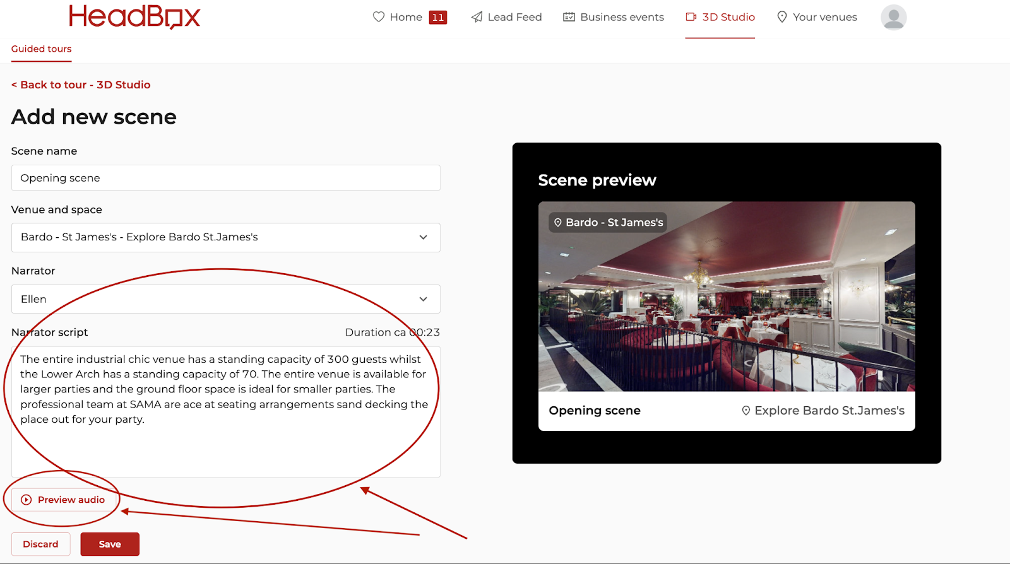Click the red Save button
The height and width of the screenshot is (564, 1010).
110,544
